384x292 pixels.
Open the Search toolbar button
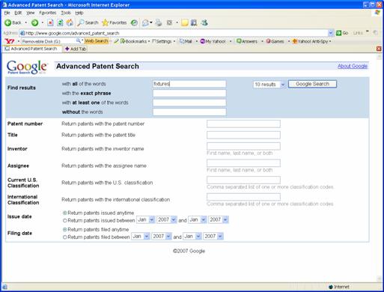(x=88, y=22)
